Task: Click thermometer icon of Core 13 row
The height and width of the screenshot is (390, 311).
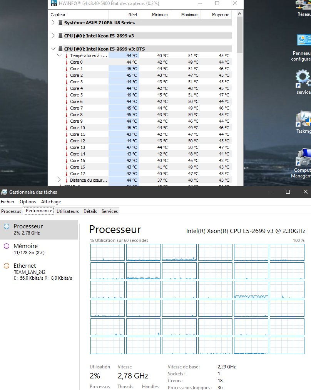Action: (x=66, y=147)
